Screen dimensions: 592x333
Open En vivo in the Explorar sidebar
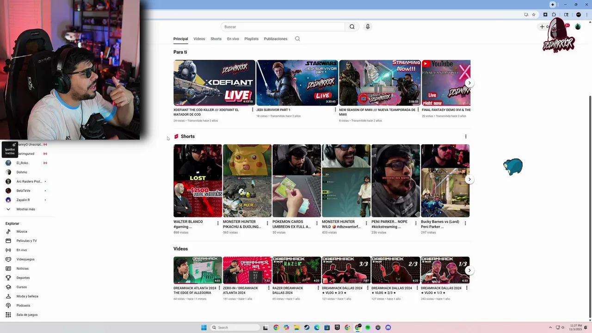point(22,250)
